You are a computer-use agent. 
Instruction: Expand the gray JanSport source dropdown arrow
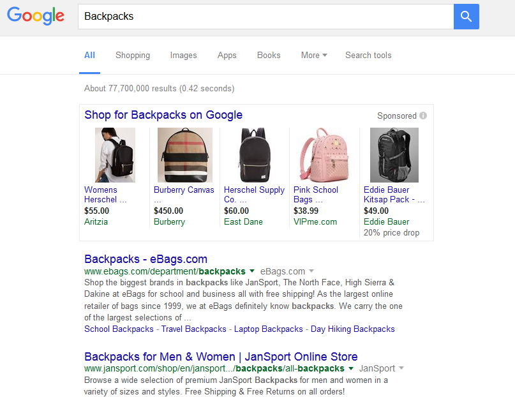401,368
